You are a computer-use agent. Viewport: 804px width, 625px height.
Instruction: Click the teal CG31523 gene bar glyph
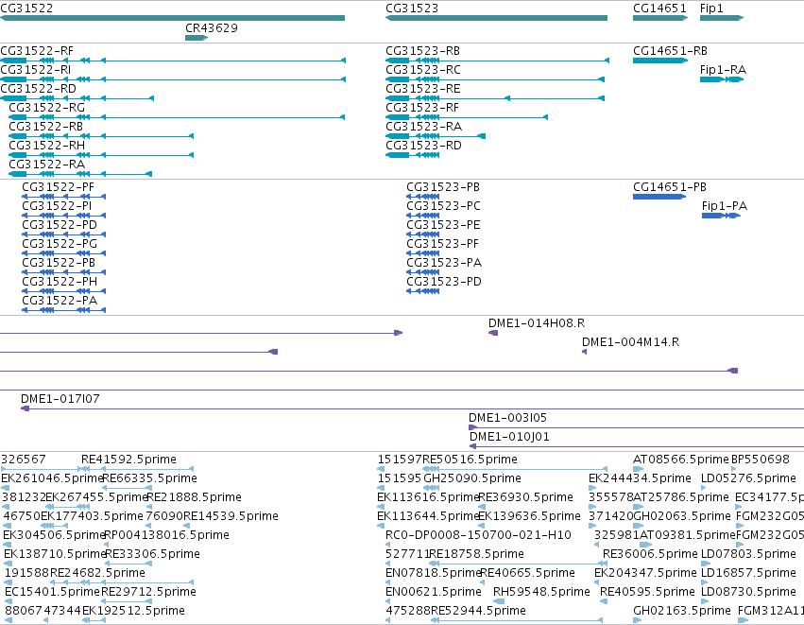(x=496, y=18)
